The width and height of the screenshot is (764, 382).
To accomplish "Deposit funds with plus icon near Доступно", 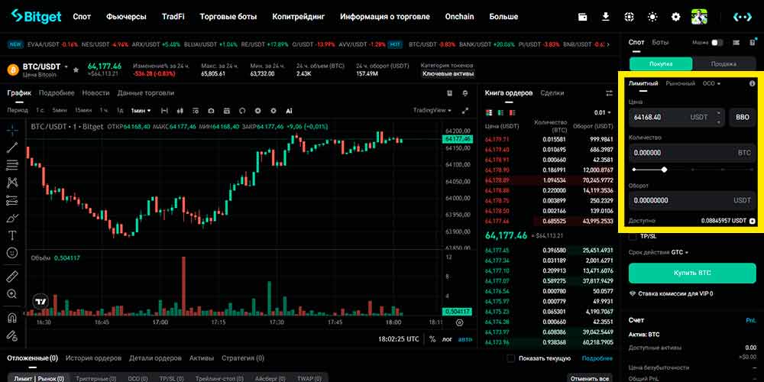I will [753, 221].
